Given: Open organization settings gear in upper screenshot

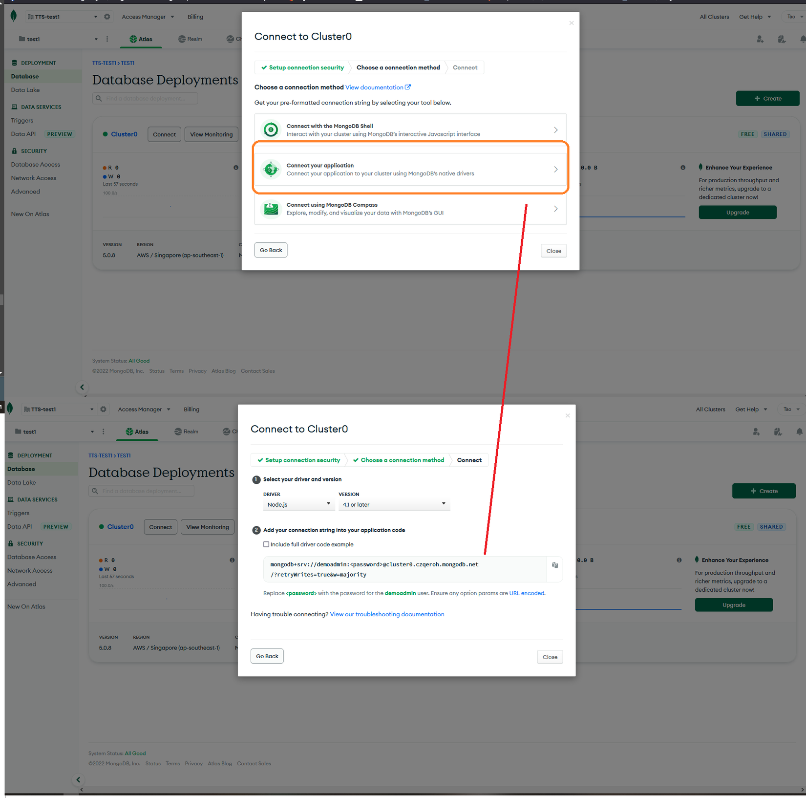Looking at the screenshot, I should (107, 17).
